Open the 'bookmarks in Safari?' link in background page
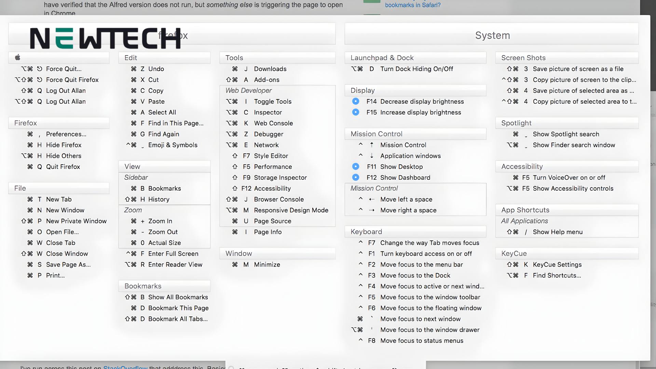Image resolution: width=656 pixels, height=369 pixels. pyautogui.click(x=413, y=5)
